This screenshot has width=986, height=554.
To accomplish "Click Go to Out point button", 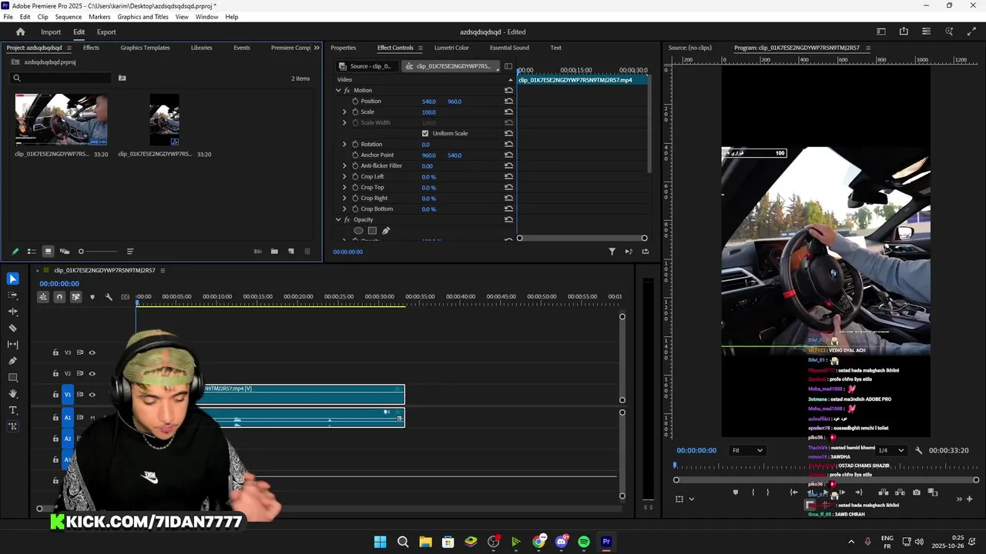I will (x=859, y=492).
